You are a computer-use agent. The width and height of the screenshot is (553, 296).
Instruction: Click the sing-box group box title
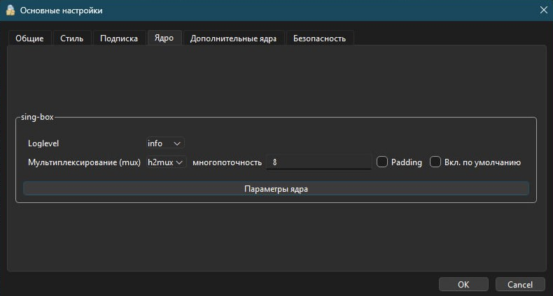pyautogui.click(x=37, y=117)
